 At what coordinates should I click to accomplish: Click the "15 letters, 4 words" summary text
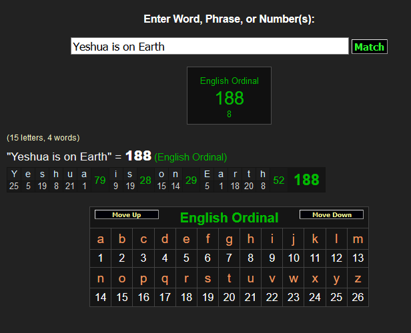click(x=43, y=138)
